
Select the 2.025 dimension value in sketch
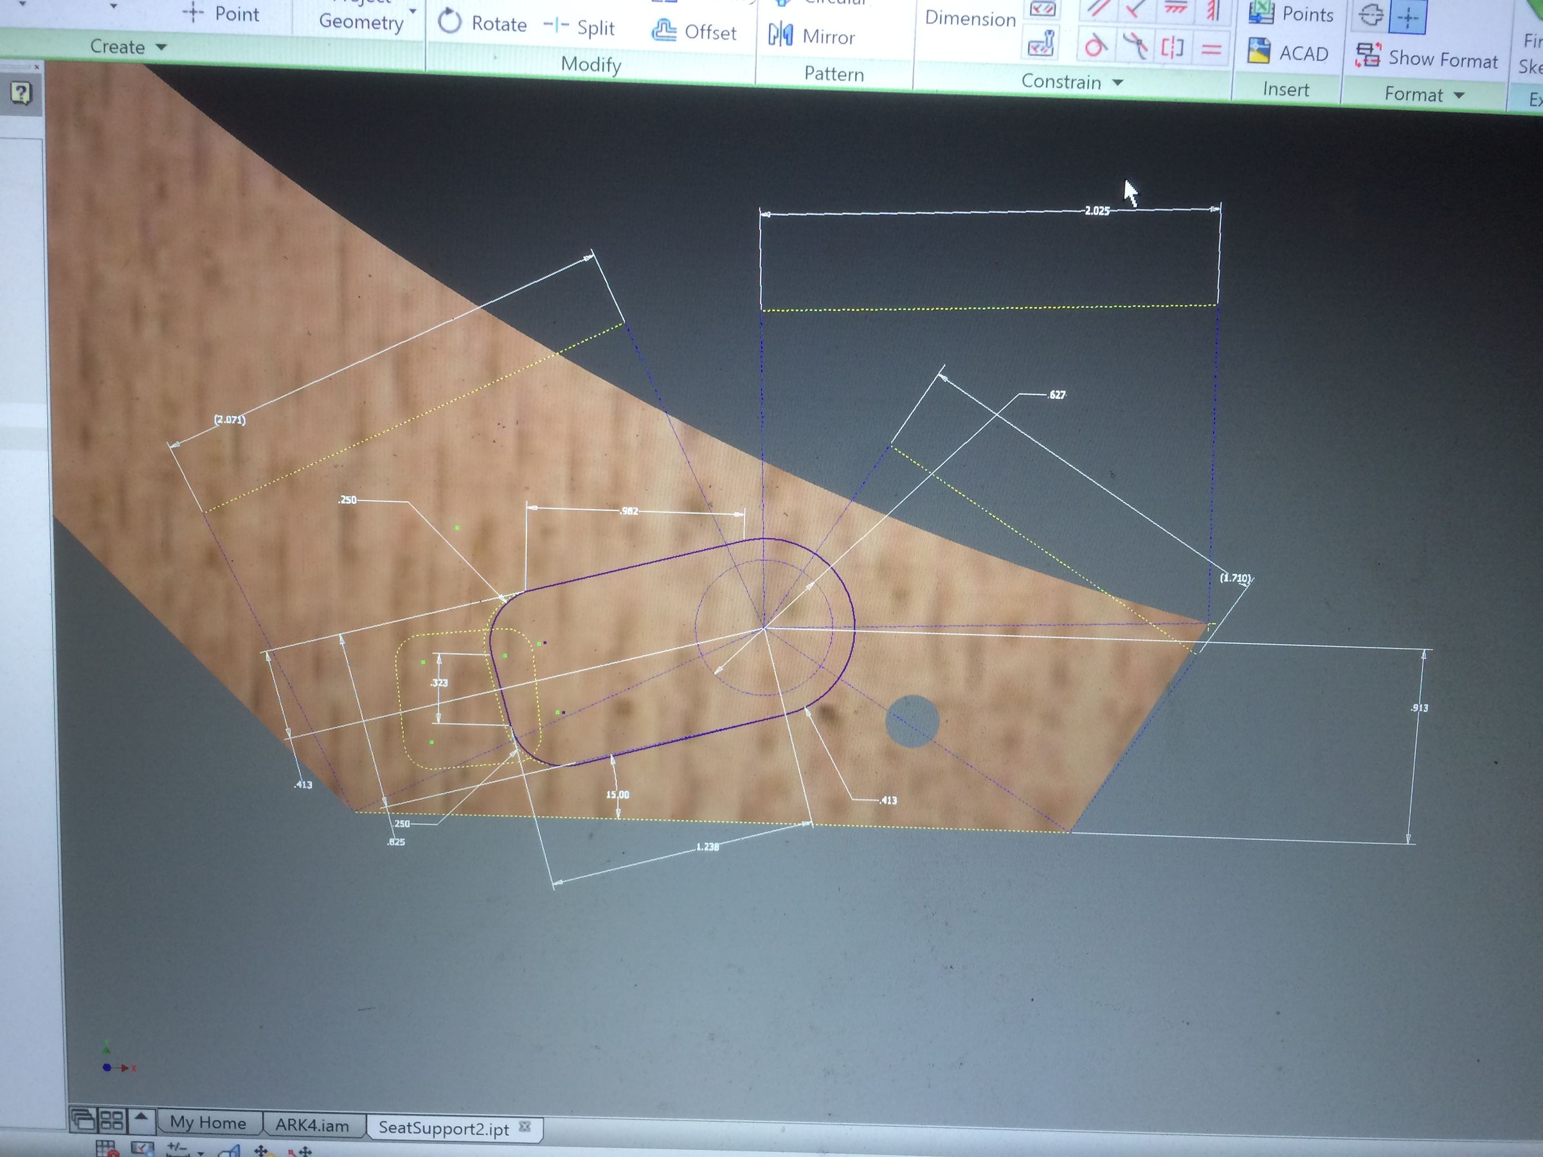(1097, 211)
